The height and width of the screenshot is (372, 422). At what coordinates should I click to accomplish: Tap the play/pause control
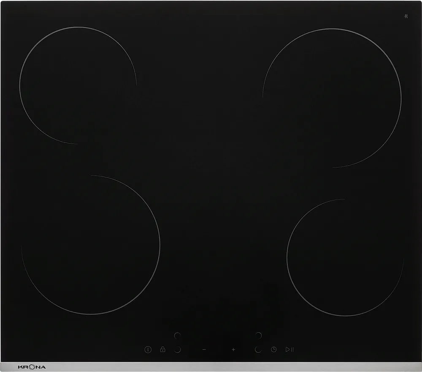[x=289, y=349]
